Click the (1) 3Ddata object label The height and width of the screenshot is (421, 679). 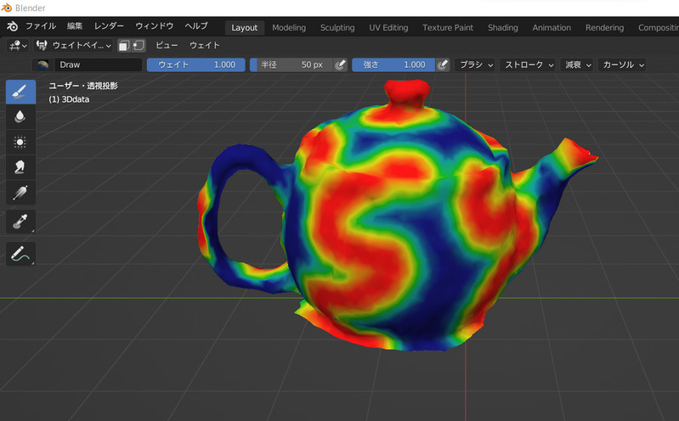(69, 99)
